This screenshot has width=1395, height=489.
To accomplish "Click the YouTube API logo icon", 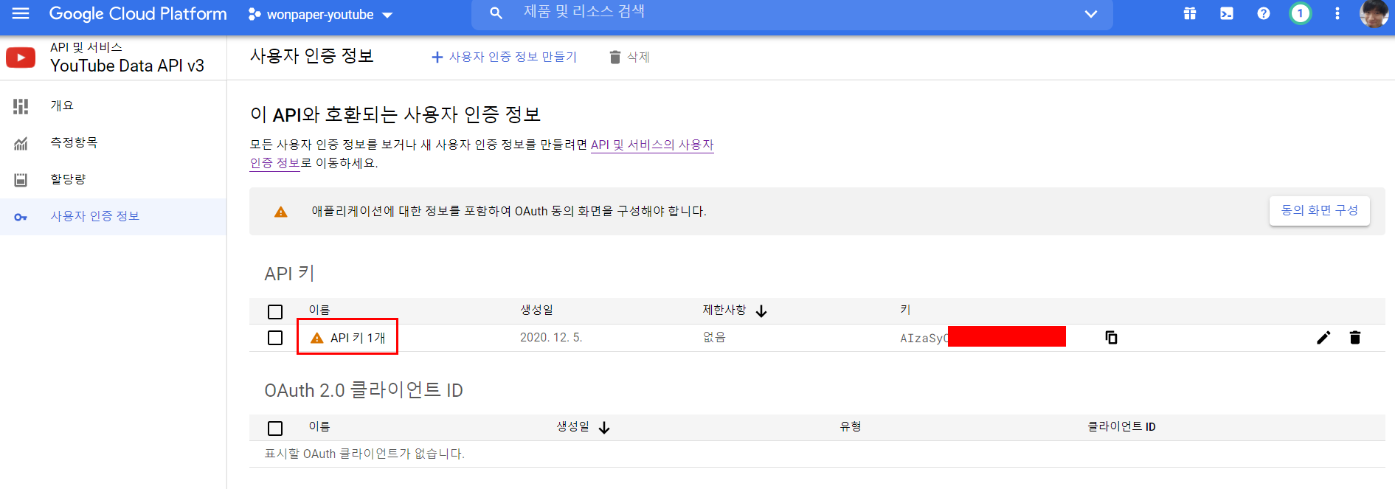I will tap(21, 58).
